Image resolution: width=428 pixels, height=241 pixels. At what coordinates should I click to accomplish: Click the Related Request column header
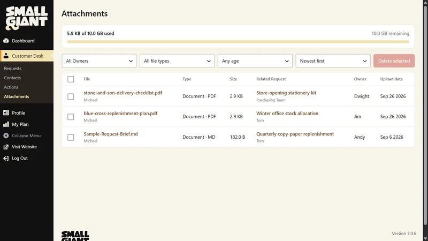click(x=271, y=79)
